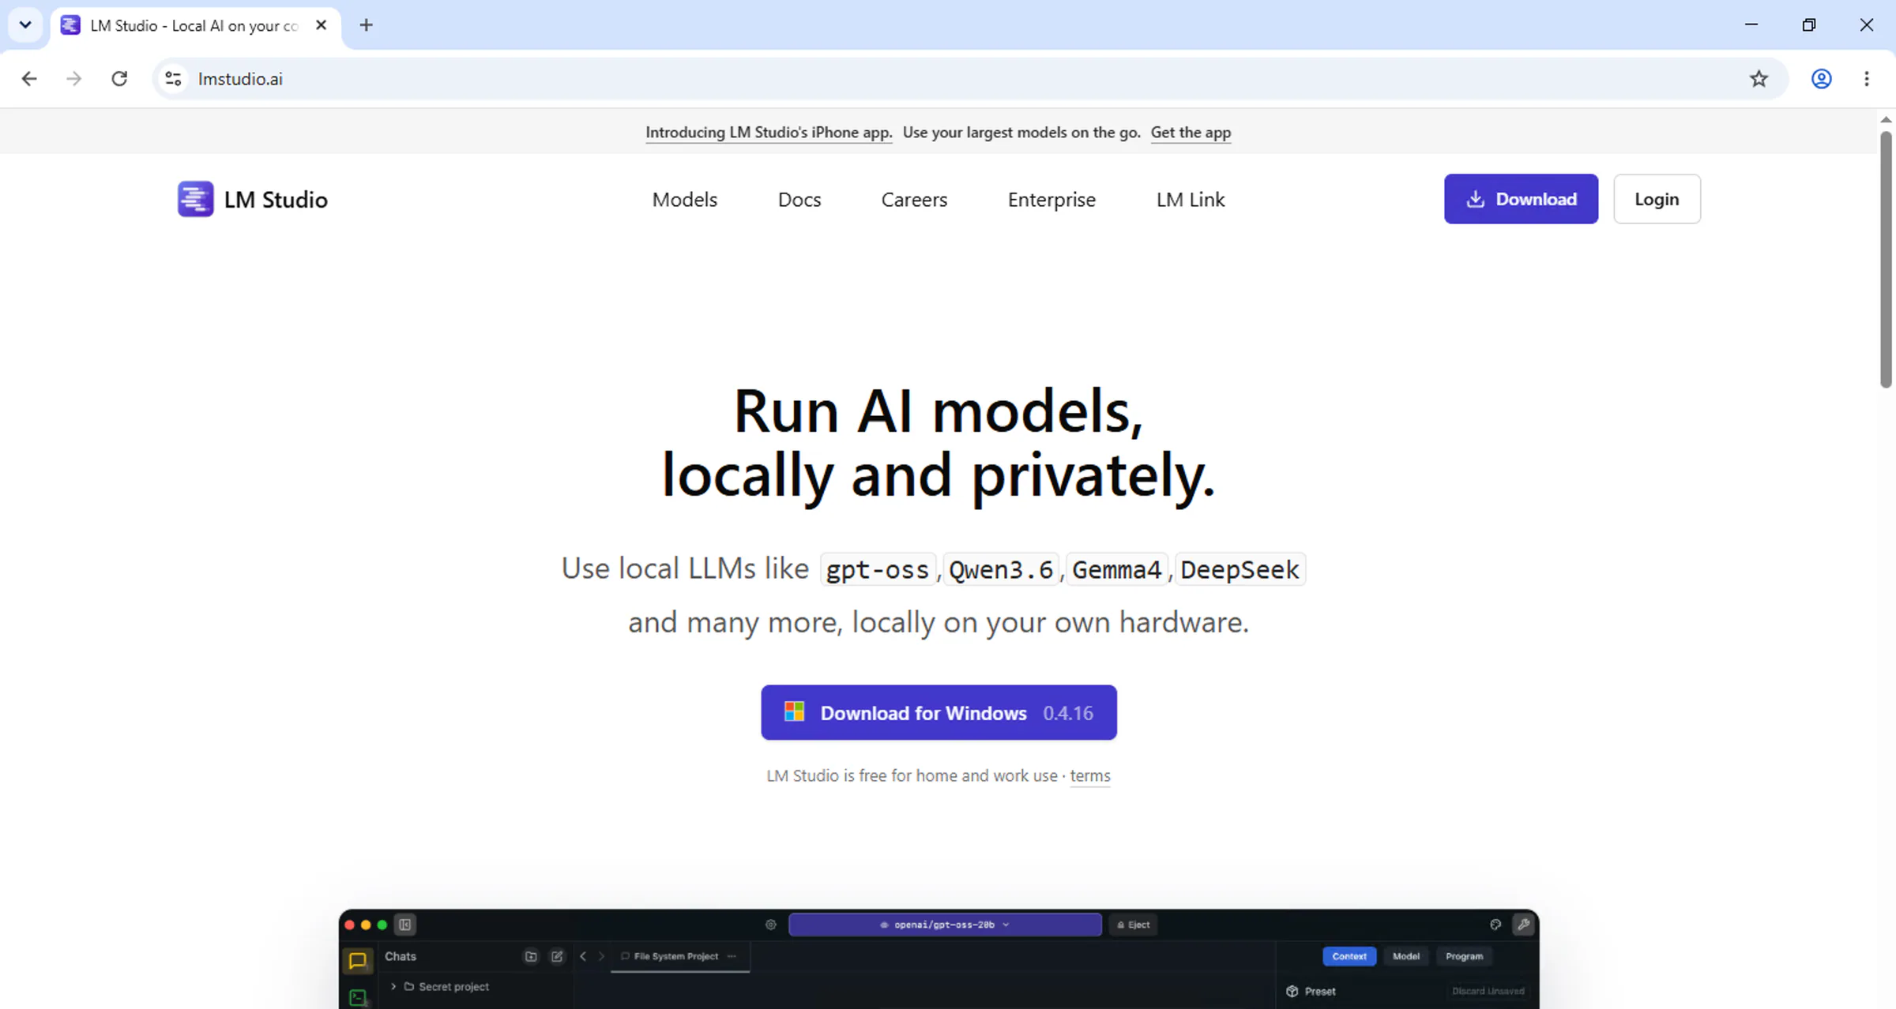Open the Docs nav item
The width and height of the screenshot is (1896, 1009).
tap(799, 200)
